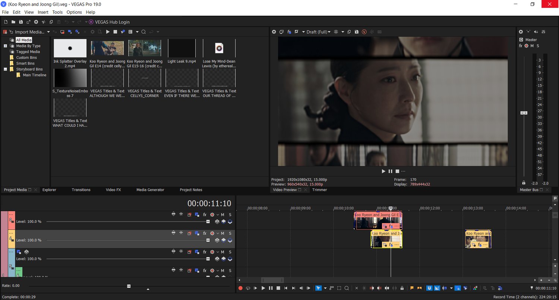Image resolution: width=559 pixels, height=300 pixels.
Task: Open Video Preview project settings gear
Action: tap(274, 32)
